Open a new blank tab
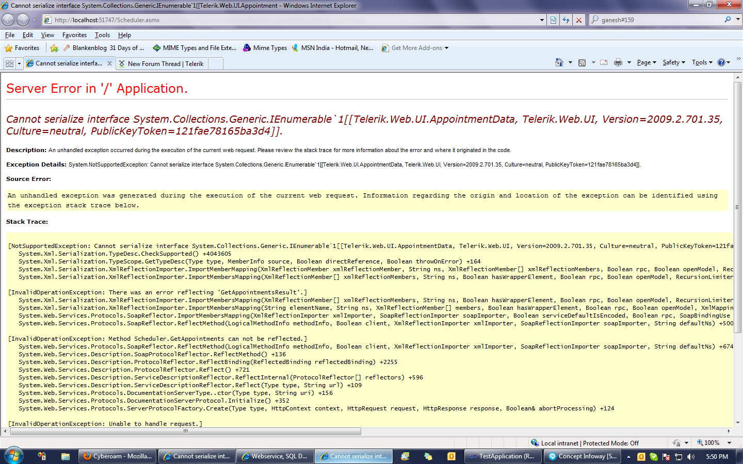743x464 pixels. (216, 64)
